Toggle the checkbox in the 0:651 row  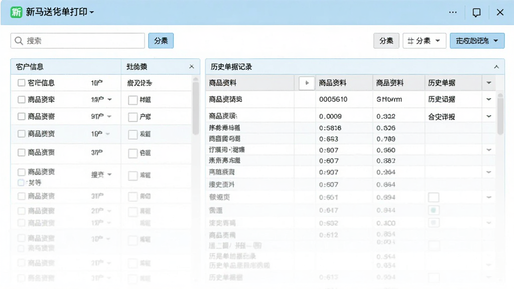[434, 197]
